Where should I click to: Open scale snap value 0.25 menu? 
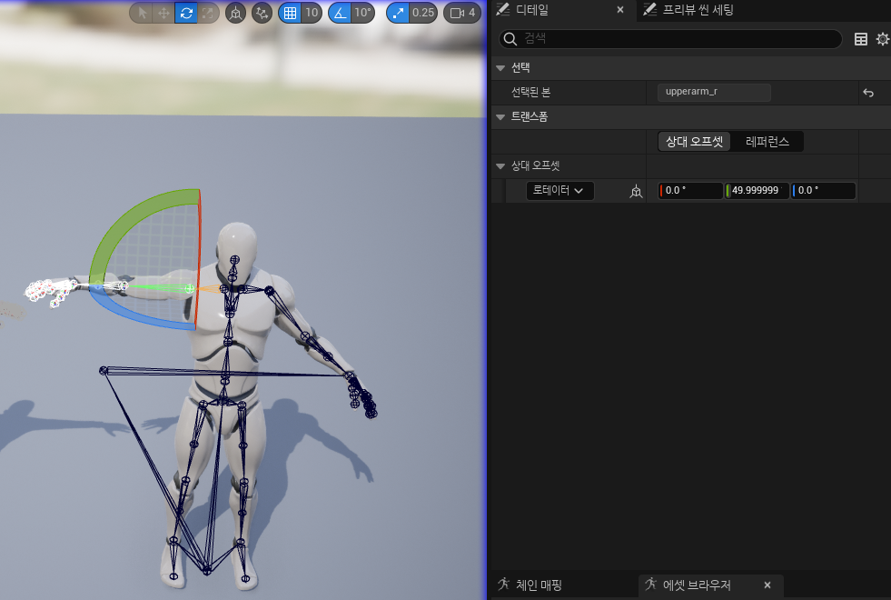[x=423, y=13]
